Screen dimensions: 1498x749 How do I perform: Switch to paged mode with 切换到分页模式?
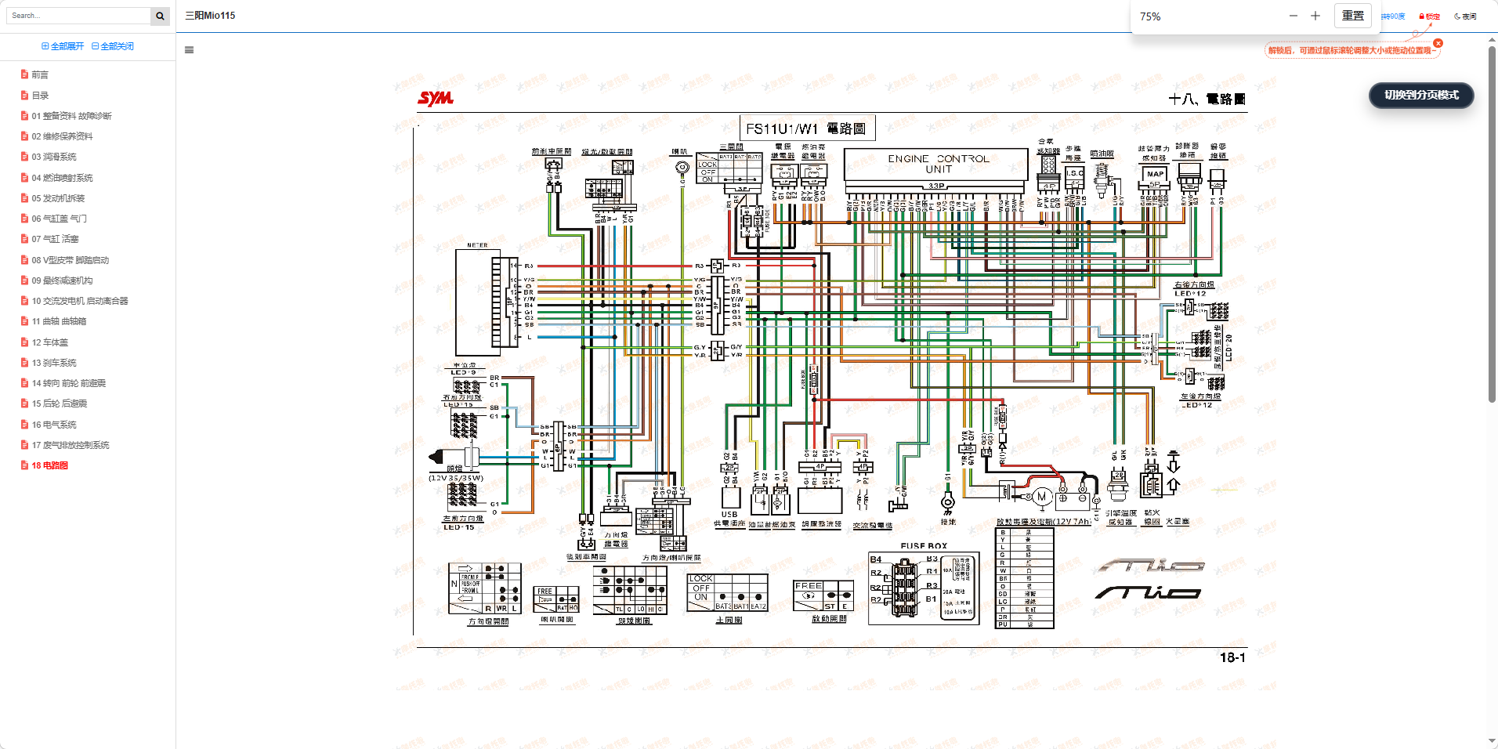click(1420, 95)
